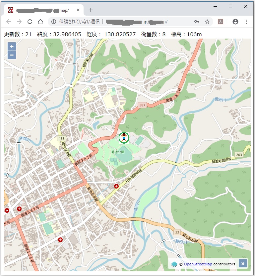Click the map zoom out minus button
This screenshot has height=276, width=255.
[x=12, y=55]
